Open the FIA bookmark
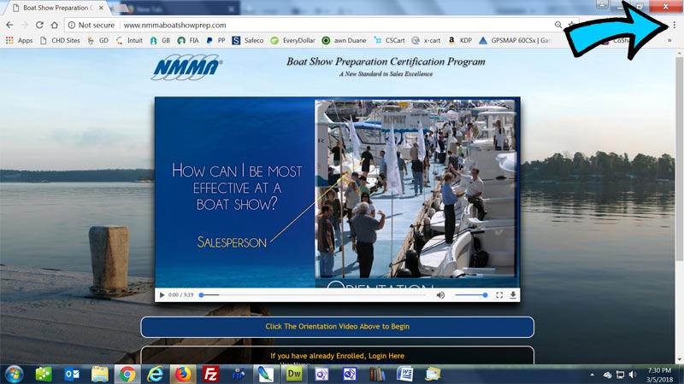 pyautogui.click(x=188, y=40)
